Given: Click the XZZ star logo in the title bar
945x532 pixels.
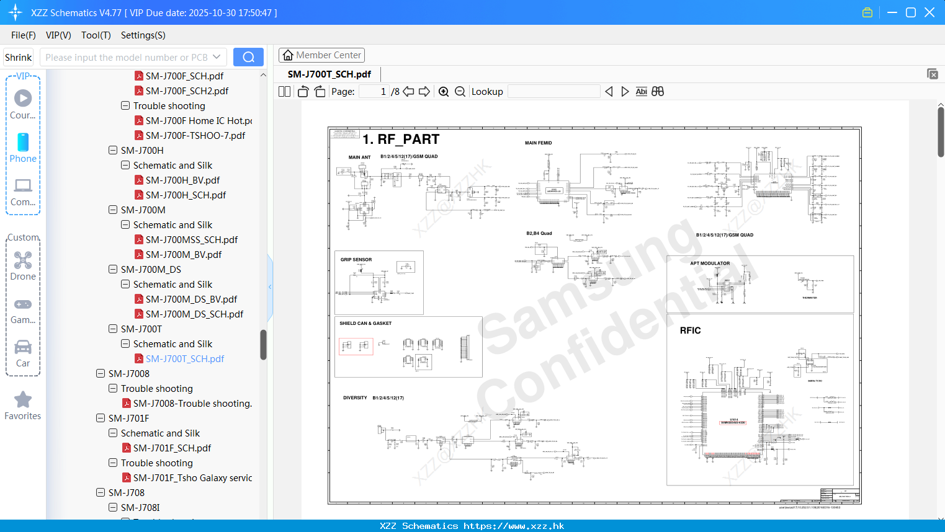Looking at the screenshot, I should point(16,12).
